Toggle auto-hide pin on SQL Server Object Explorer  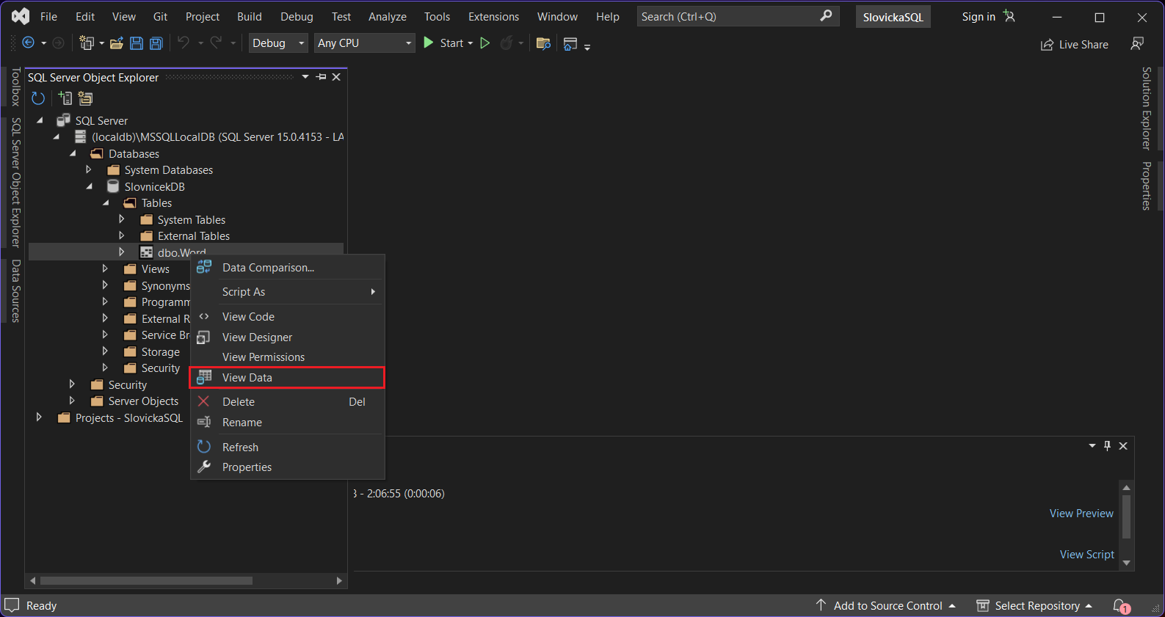pos(321,77)
